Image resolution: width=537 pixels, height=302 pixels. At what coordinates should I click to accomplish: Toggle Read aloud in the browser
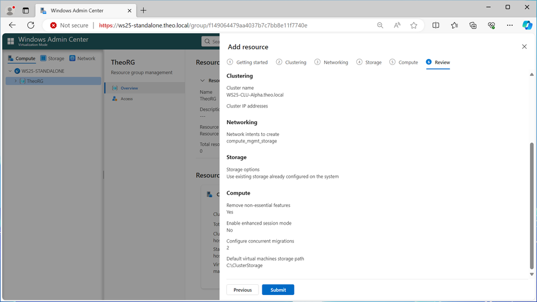(x=397, y=25)
